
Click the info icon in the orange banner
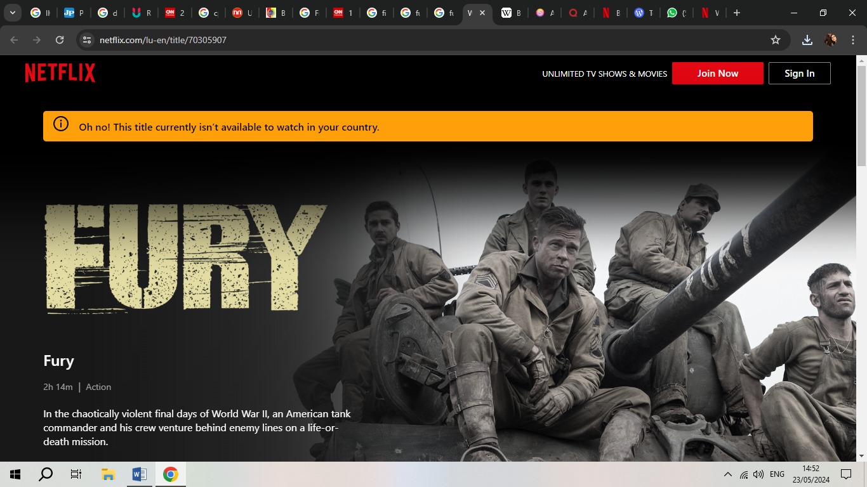tap(61, 124)
